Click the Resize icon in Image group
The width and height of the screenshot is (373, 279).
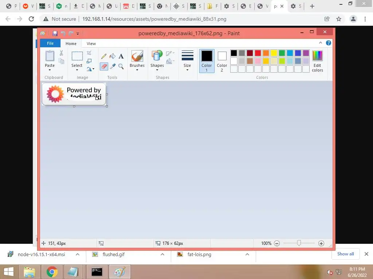click(89, 61)
